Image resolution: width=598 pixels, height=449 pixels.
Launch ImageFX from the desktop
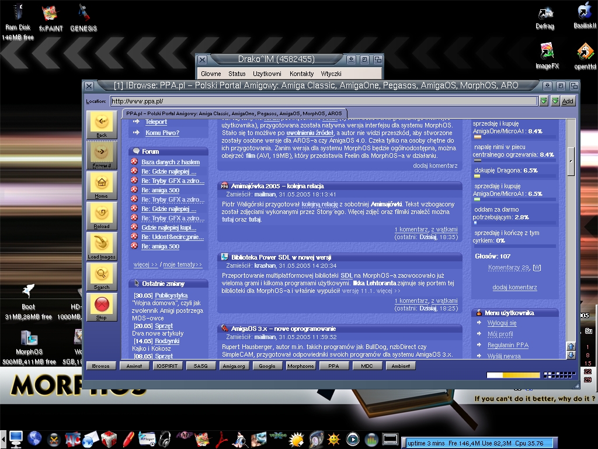point(547,56)
